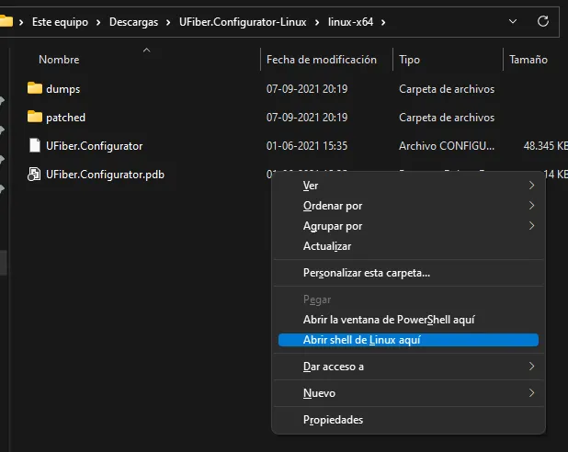This screenshot has height=452, width=568.
Task: Expand chevron after linux-x64 breadcrumb
Action: 383,22
